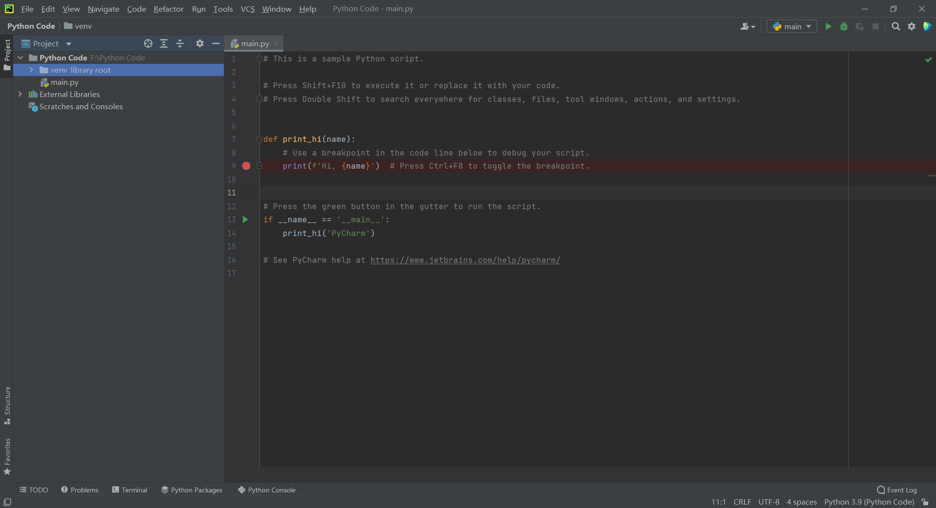Image resolution: width=936 pixels, height=508 pixels.
Task: Open the File menu
Action: tap(27, 9)
